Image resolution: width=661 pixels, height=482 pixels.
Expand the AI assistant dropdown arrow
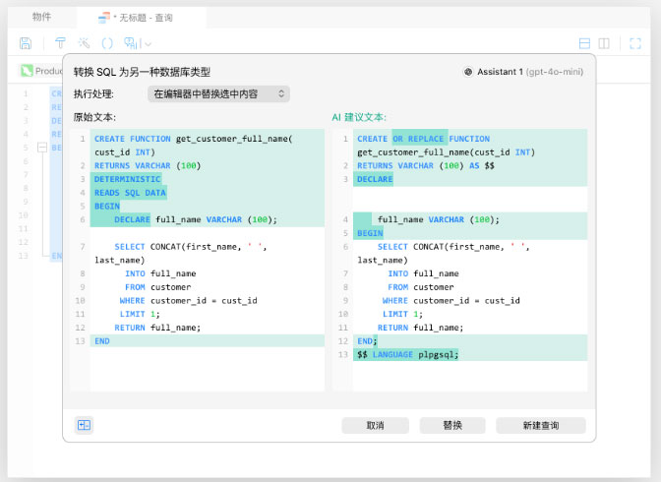click(148, 43)
